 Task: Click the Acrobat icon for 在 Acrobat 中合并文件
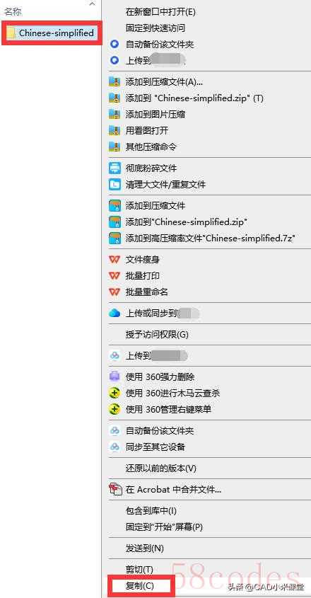click(x=115, y=489)
